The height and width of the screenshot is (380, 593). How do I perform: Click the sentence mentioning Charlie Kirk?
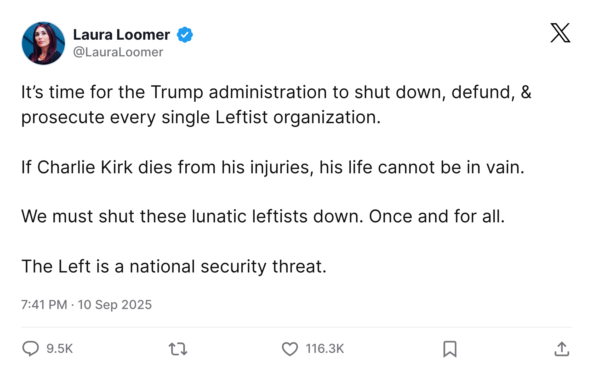[273, 167]
